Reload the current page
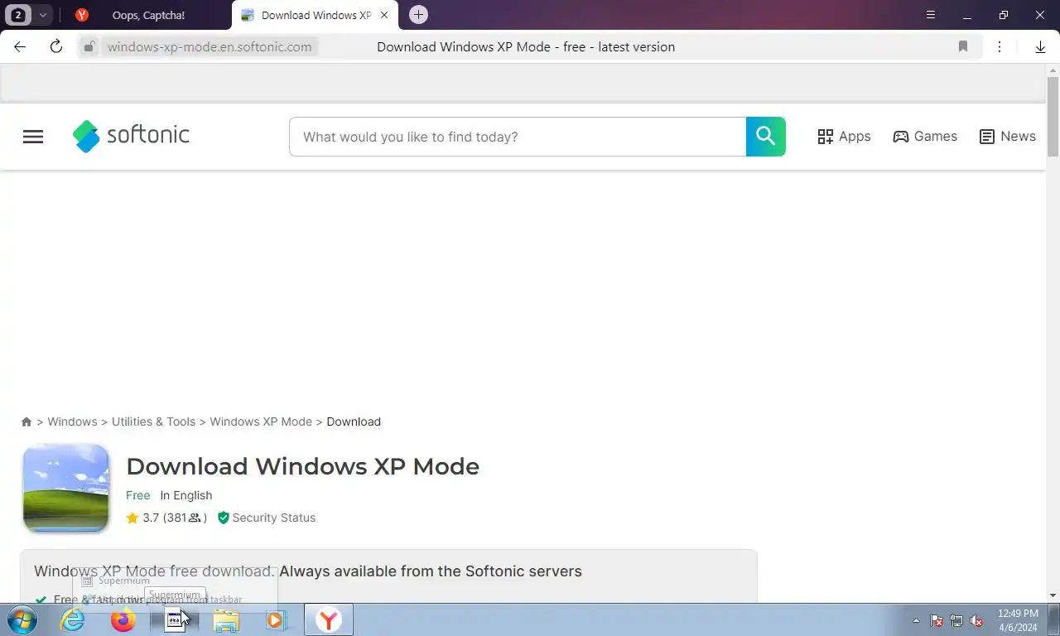The image size is (1060, 636). [x=56, y=46]
